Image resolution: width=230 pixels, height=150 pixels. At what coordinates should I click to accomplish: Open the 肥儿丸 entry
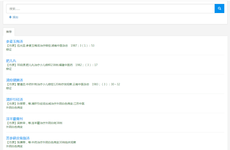11,61
